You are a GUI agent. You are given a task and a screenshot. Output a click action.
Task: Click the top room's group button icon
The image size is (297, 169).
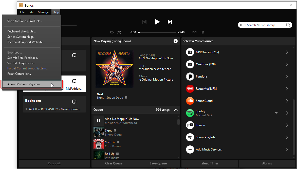pos(74,55)
